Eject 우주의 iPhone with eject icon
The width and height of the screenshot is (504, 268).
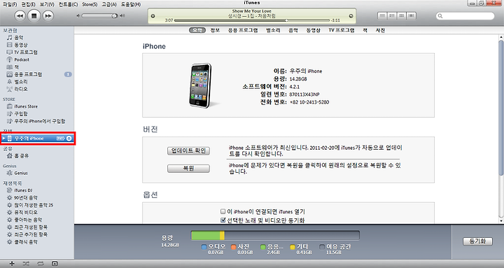coord(69,138)
